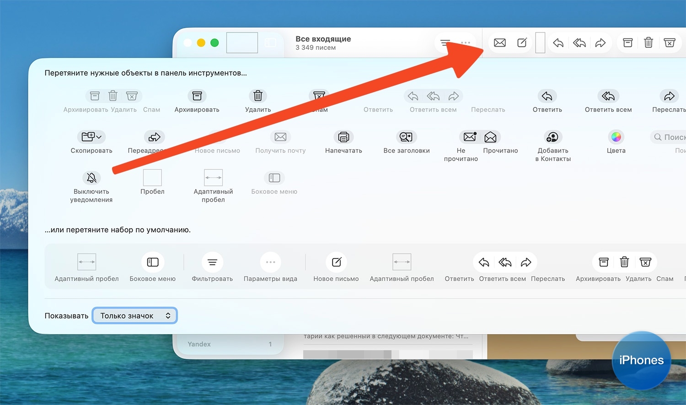
Task: Open Параметры вида ellipsis item
Action: [x=270, y=262]
